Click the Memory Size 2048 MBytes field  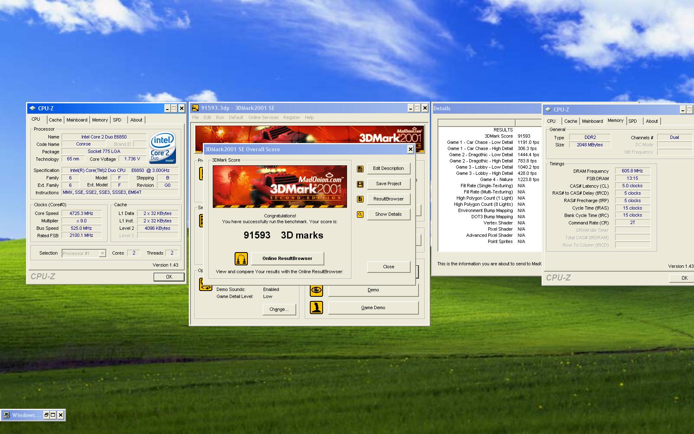[590, 145]
